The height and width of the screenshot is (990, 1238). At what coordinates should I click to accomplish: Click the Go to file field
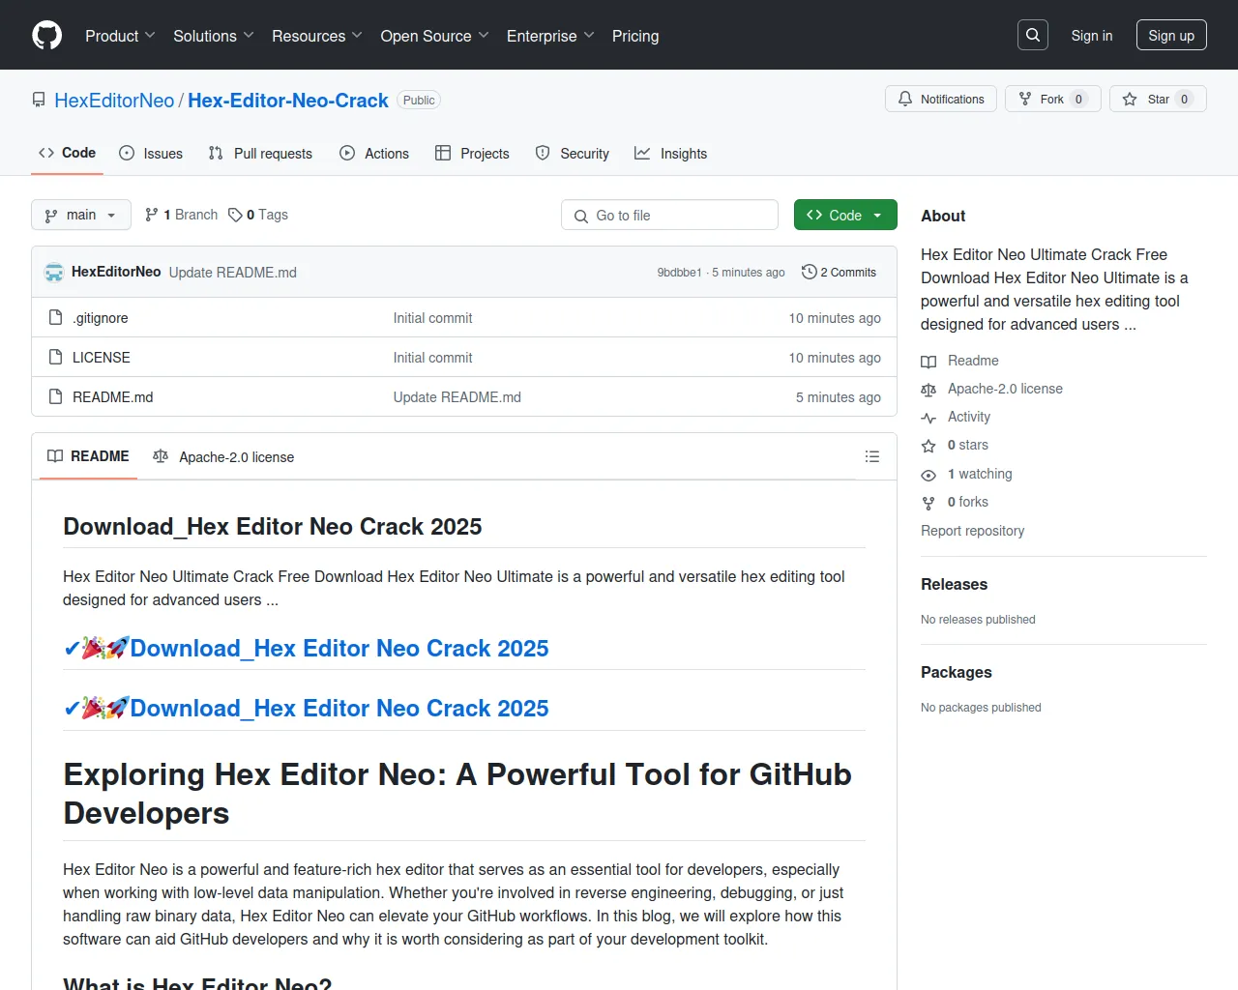click(x=669, y=215)
